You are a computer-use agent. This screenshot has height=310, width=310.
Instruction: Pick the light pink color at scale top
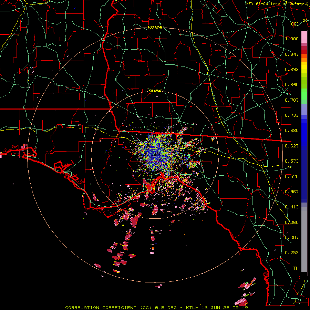pyautogui.click(x=304, y=37)
